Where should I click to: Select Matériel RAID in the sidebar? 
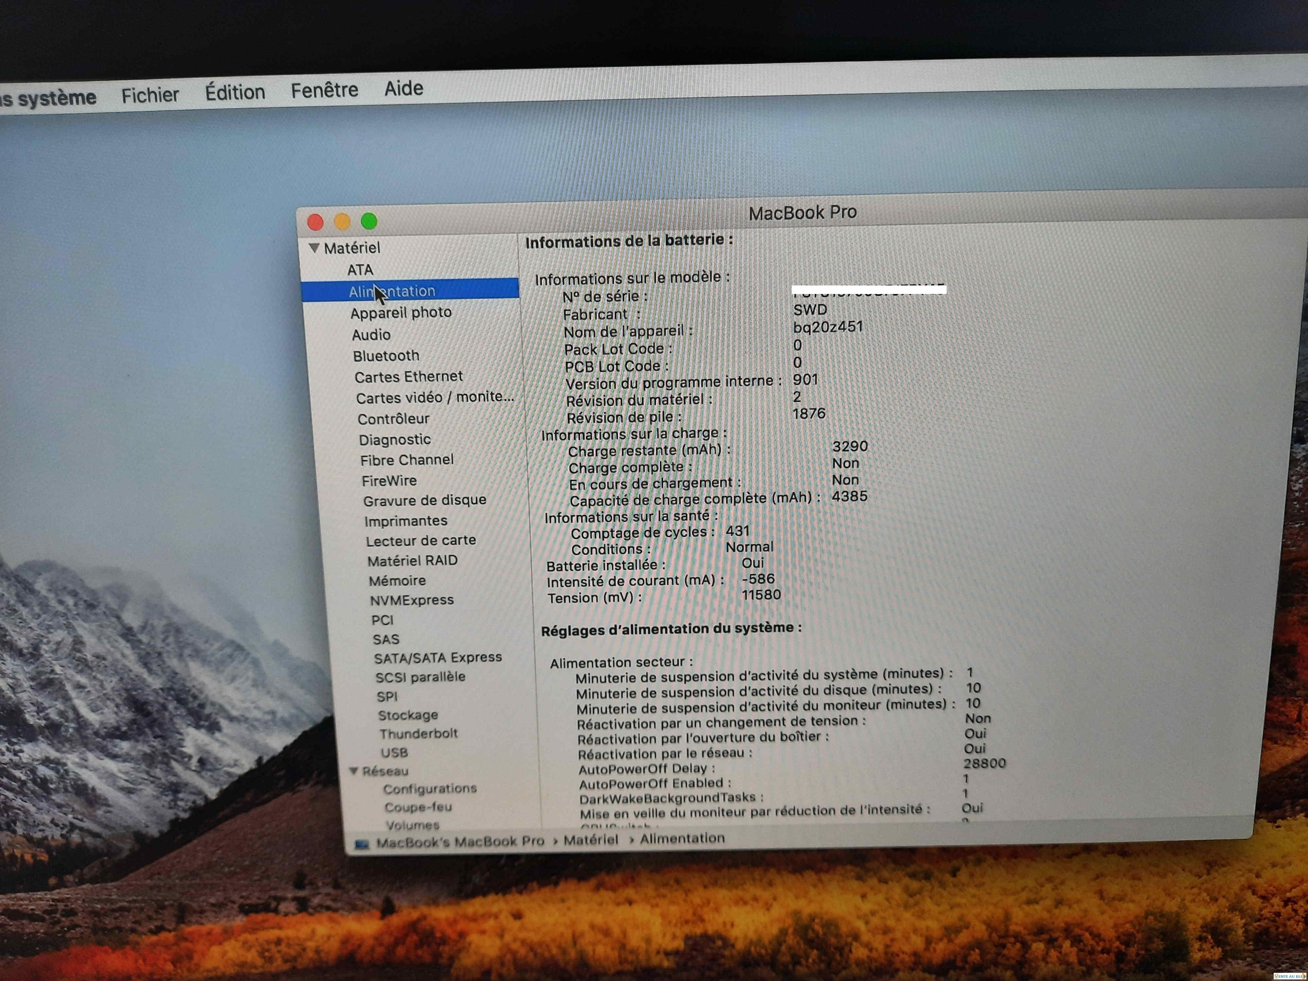click(412, 560)
